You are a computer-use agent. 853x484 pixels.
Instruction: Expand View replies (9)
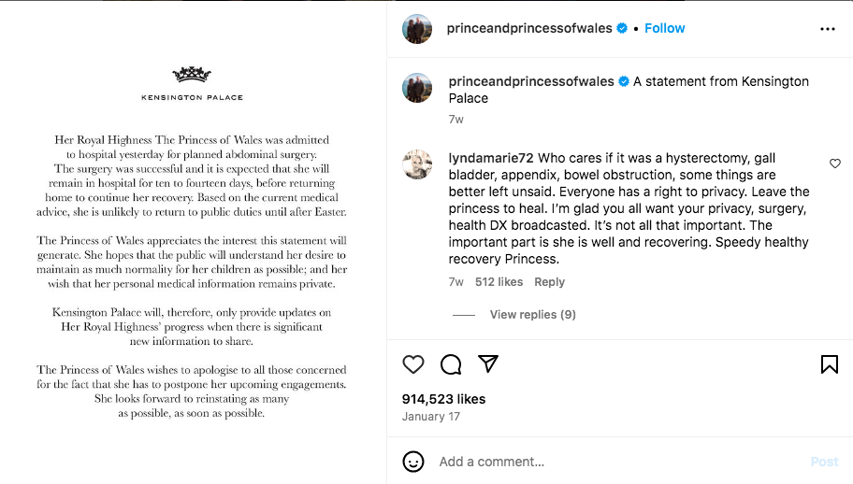(532, 315)
